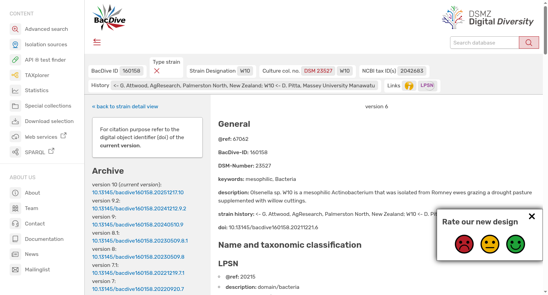Click the News newspaper icon
This screenshot has height=295, width=548.
pyautogui.click(x=15, y=254)
